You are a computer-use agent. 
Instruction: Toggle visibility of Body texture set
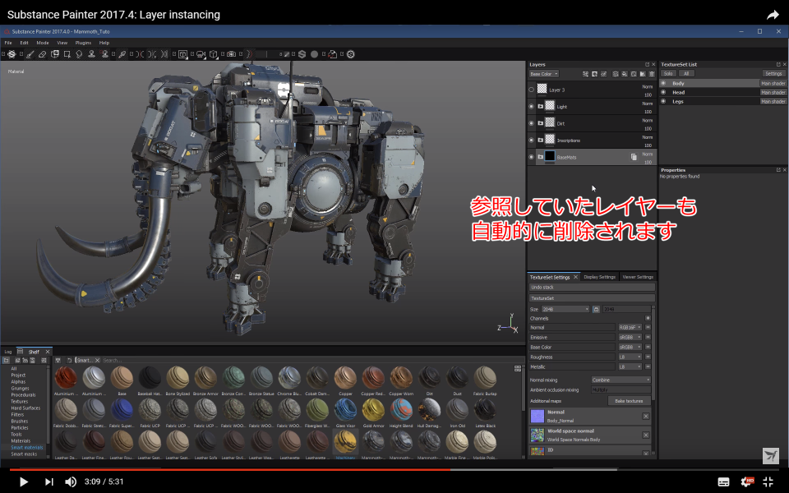663,83
